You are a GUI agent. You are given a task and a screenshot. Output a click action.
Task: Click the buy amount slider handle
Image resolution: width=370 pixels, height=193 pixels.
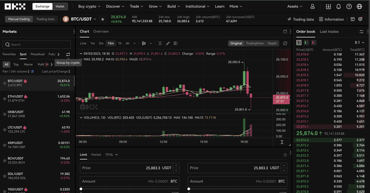[81, 189]
